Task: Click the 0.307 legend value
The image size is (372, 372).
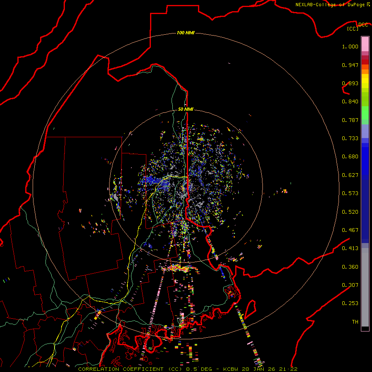Action: click(350, 285)
